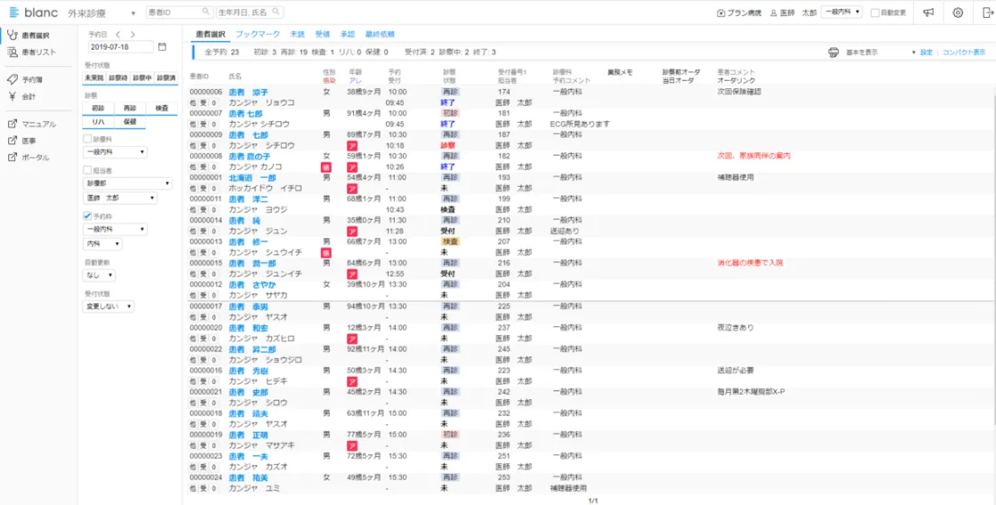Image resolution: width=996 pixels, height=505 pixels.
Task: Switch to the ブックマーク tab
Action: pyautogui.click(x=258, y=34)
